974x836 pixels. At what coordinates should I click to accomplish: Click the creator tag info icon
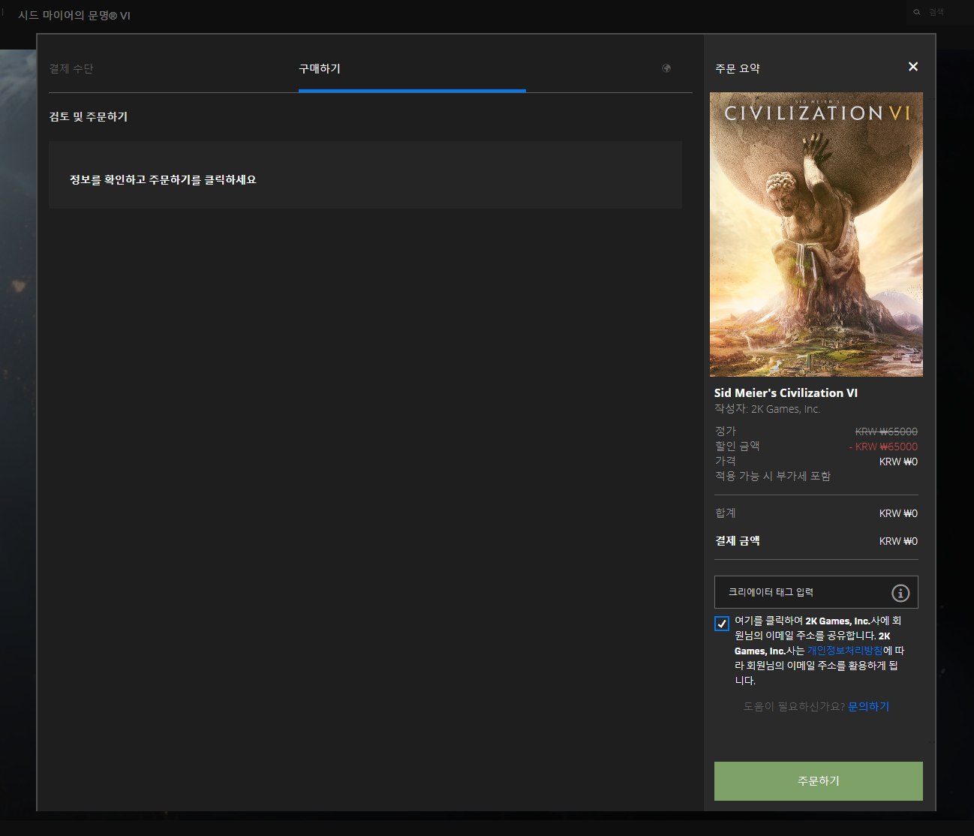(900, 593)
